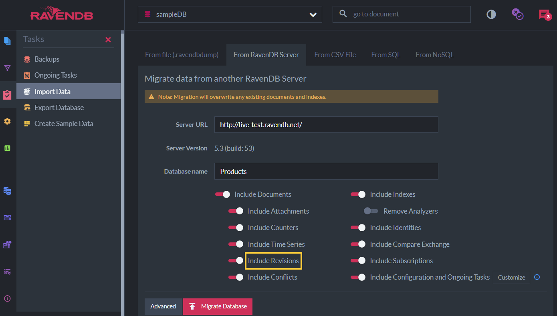Viewport: 557px width, 316px height.
Task: Select the Tasks clipboard sidebar icon
Action: [7, 95]
